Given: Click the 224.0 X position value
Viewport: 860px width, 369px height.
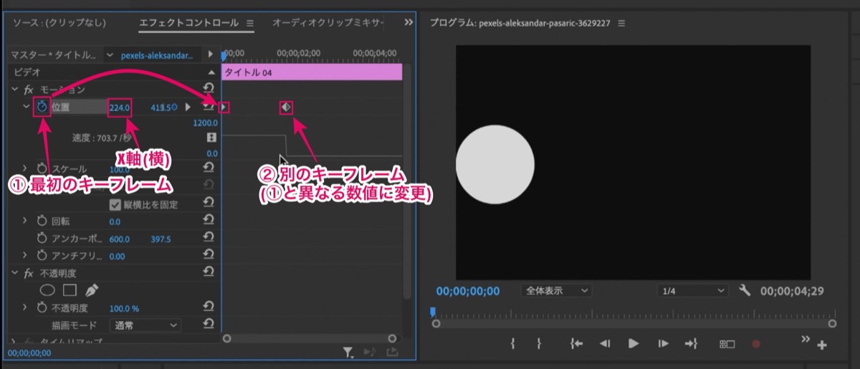Looking at the screenshot, I should tap(120, 107).
